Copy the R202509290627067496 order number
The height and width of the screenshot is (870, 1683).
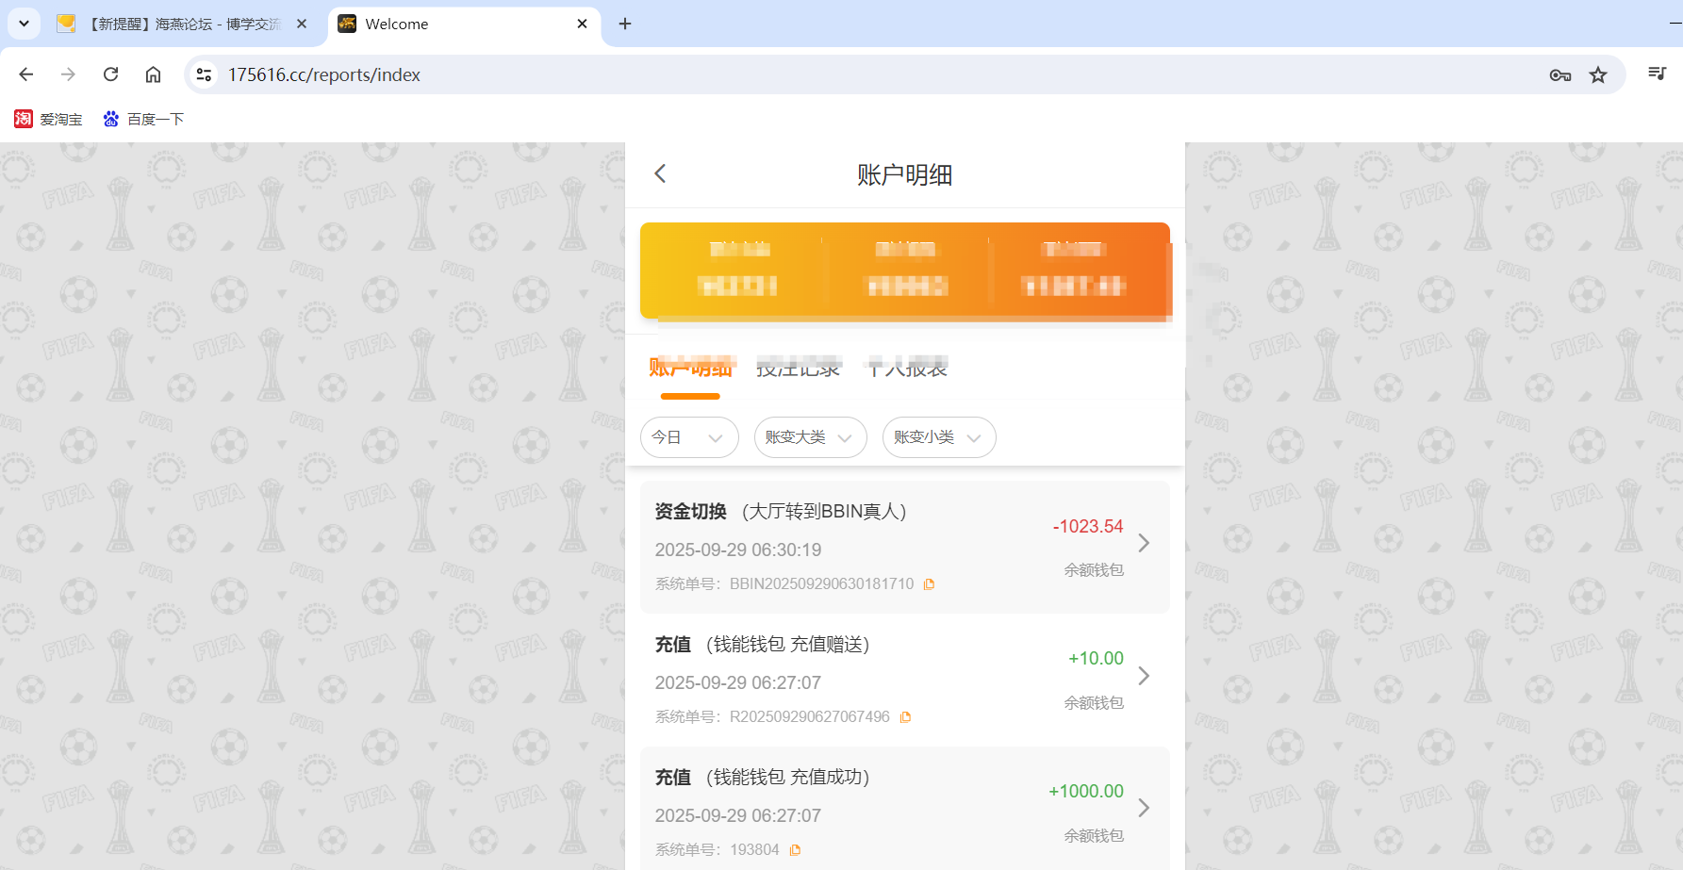(906, 716)
